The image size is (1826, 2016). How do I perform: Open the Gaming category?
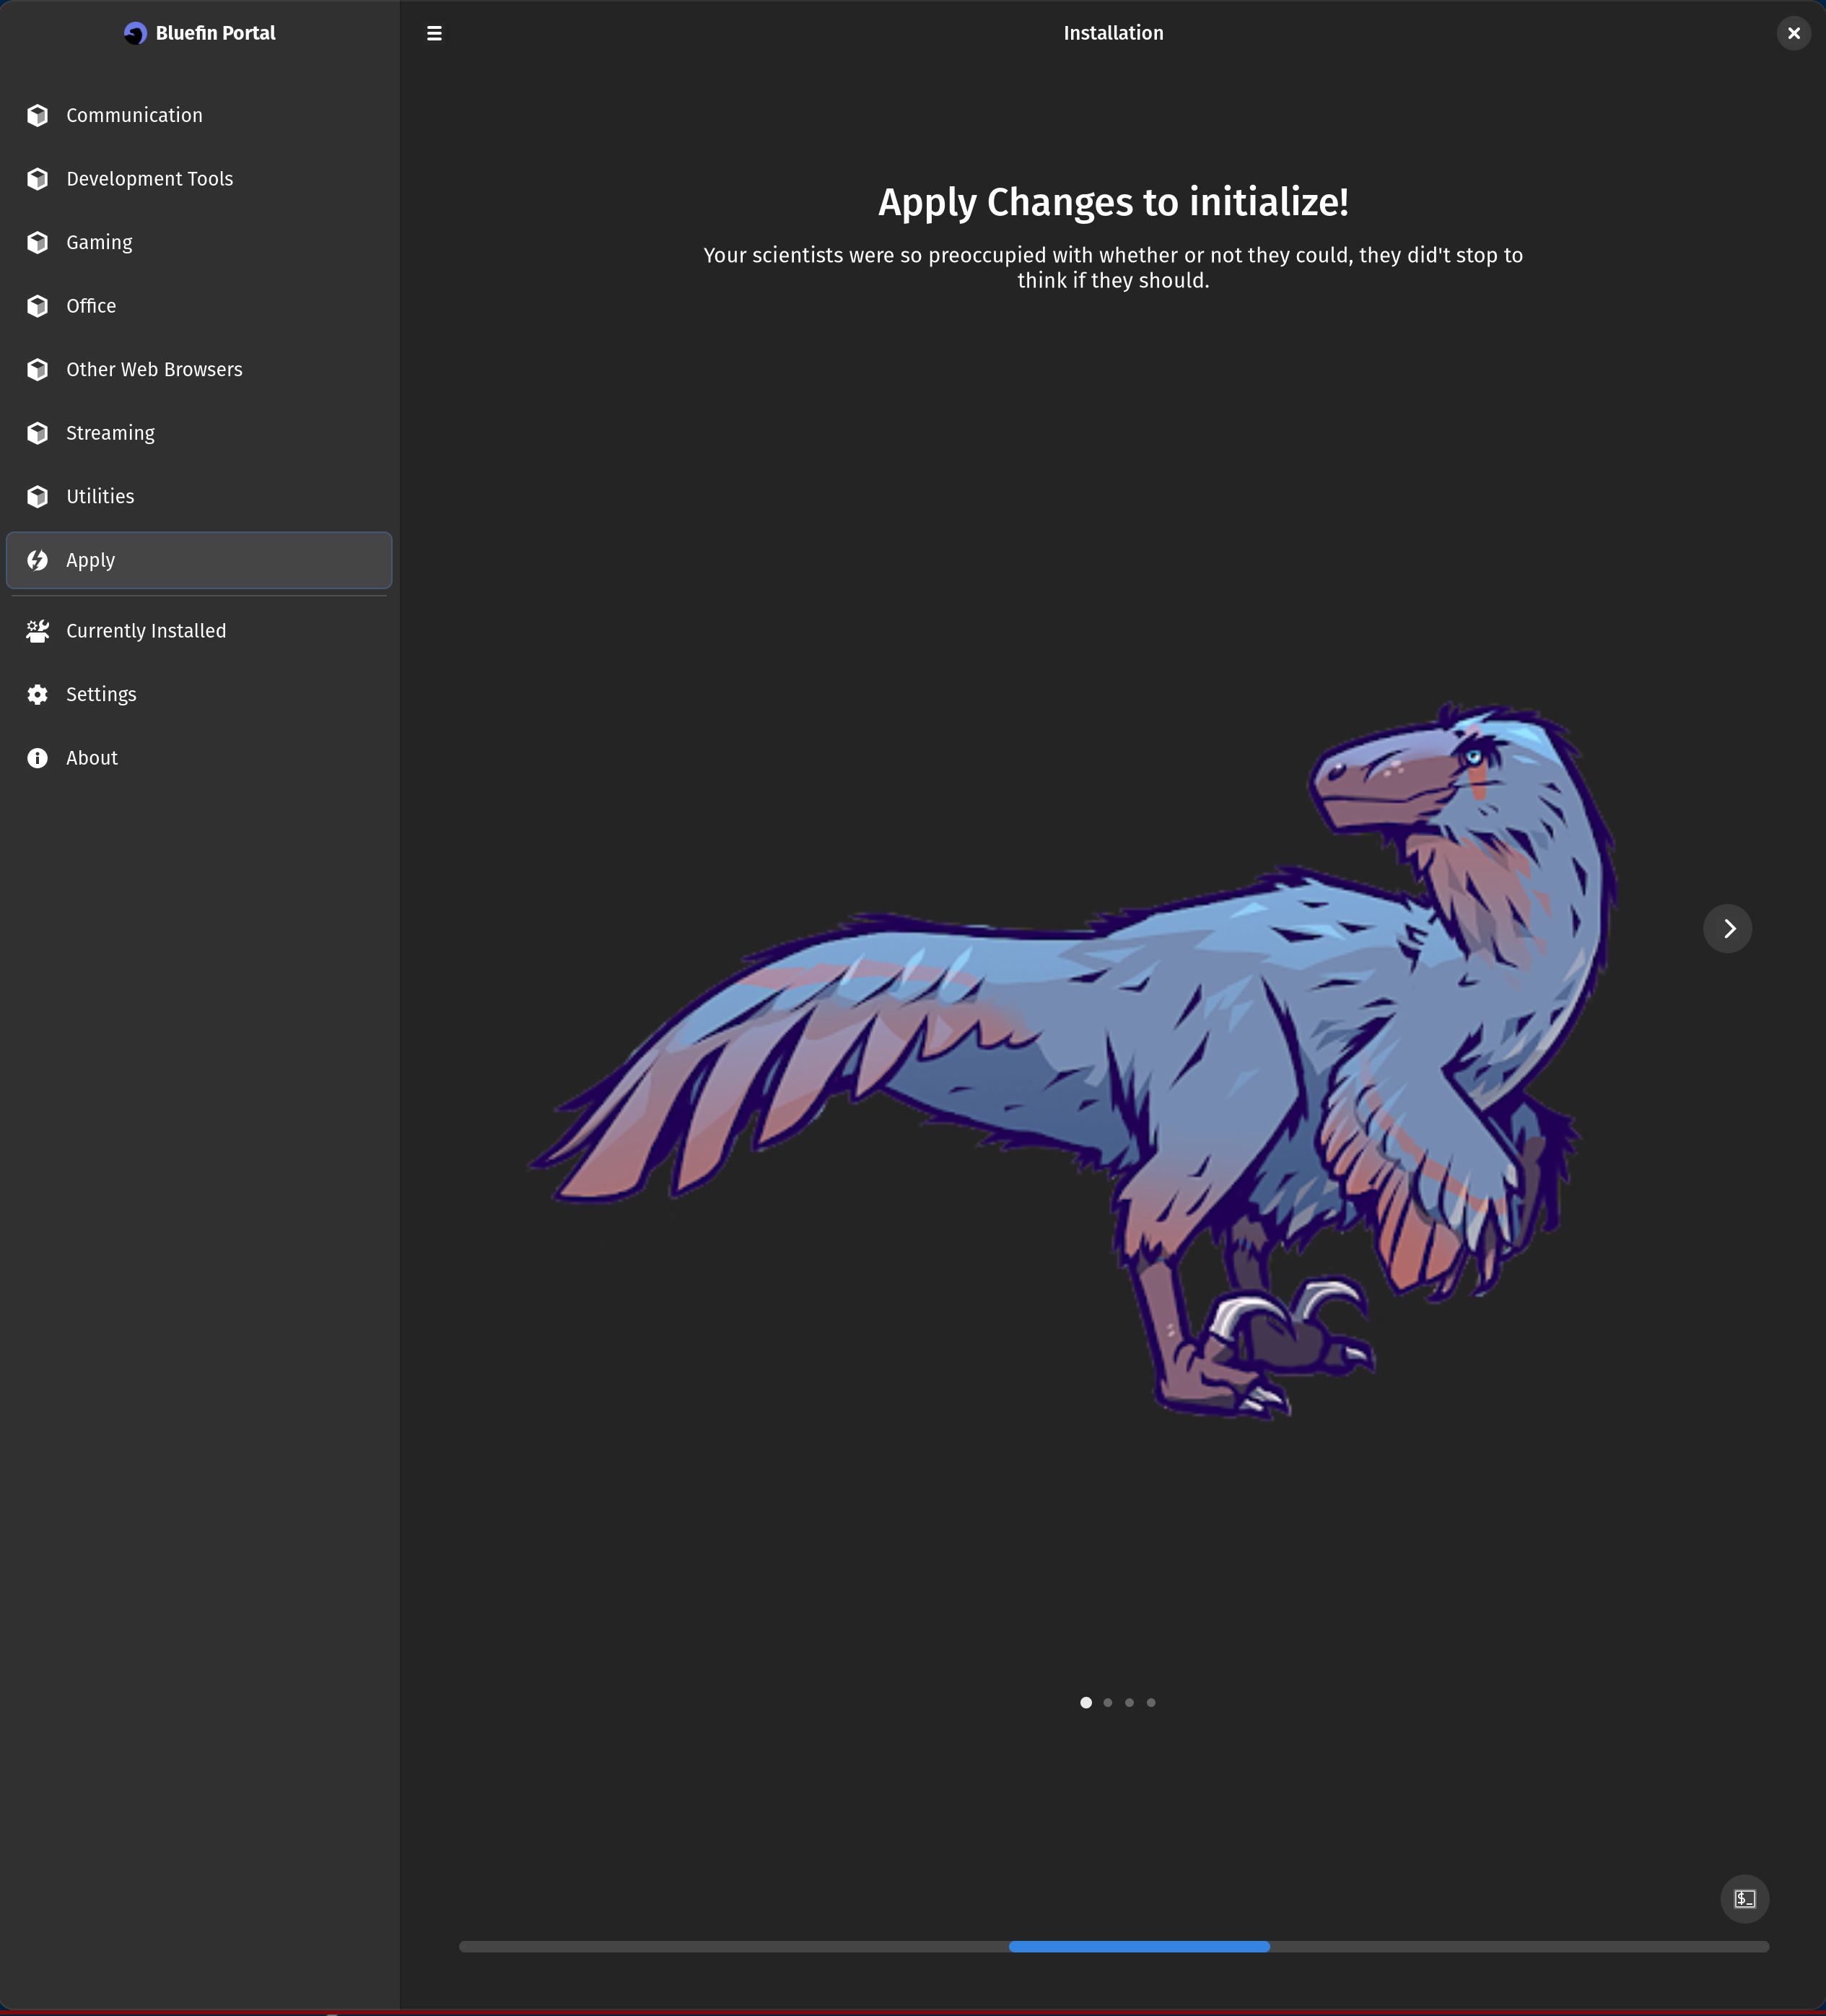tap(99, 242)
